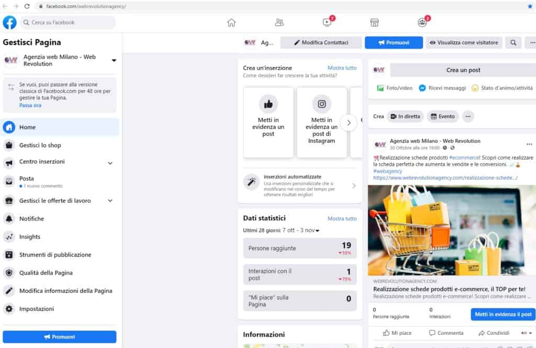This screenshot has height=348, width=536.
Task: Open the Watch video icon with badge
Action: pos(327,23)
